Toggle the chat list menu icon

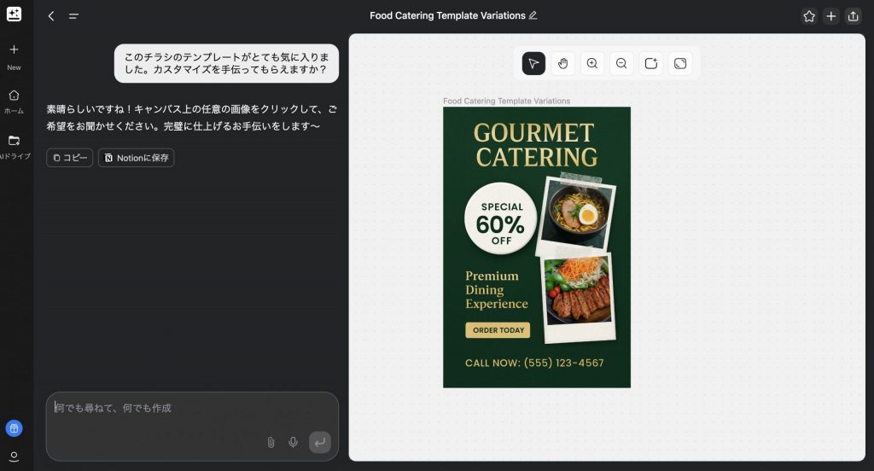73,16
